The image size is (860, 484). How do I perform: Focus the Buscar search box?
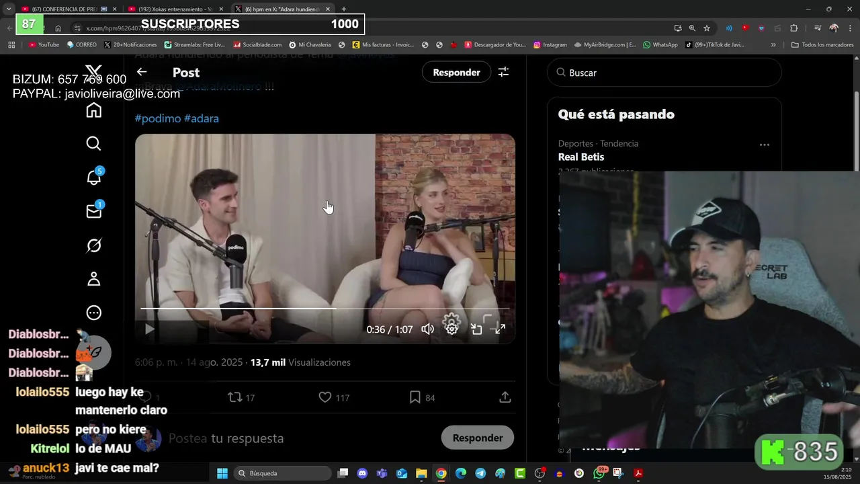664,72
